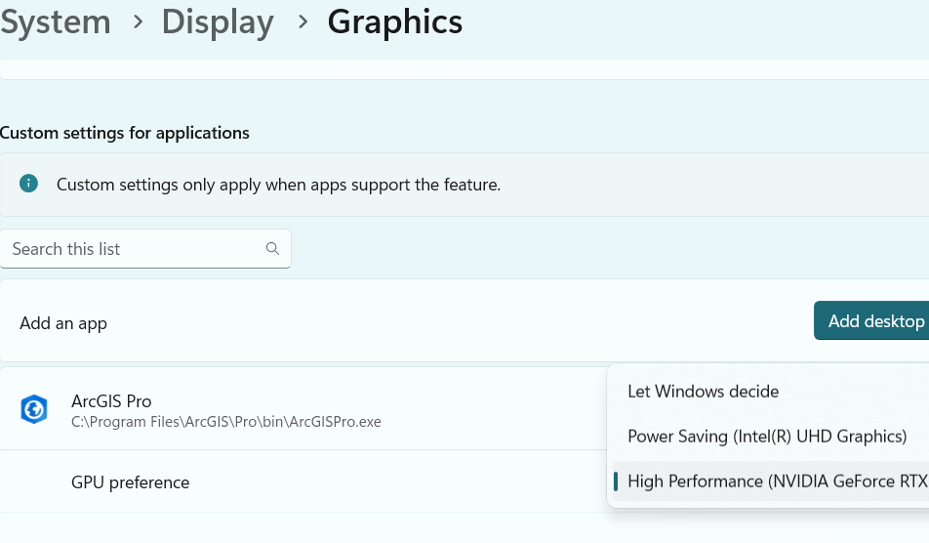The image size is (929, 543).
Task: Click the info circle icon in the banner
Action: point(28,184)
